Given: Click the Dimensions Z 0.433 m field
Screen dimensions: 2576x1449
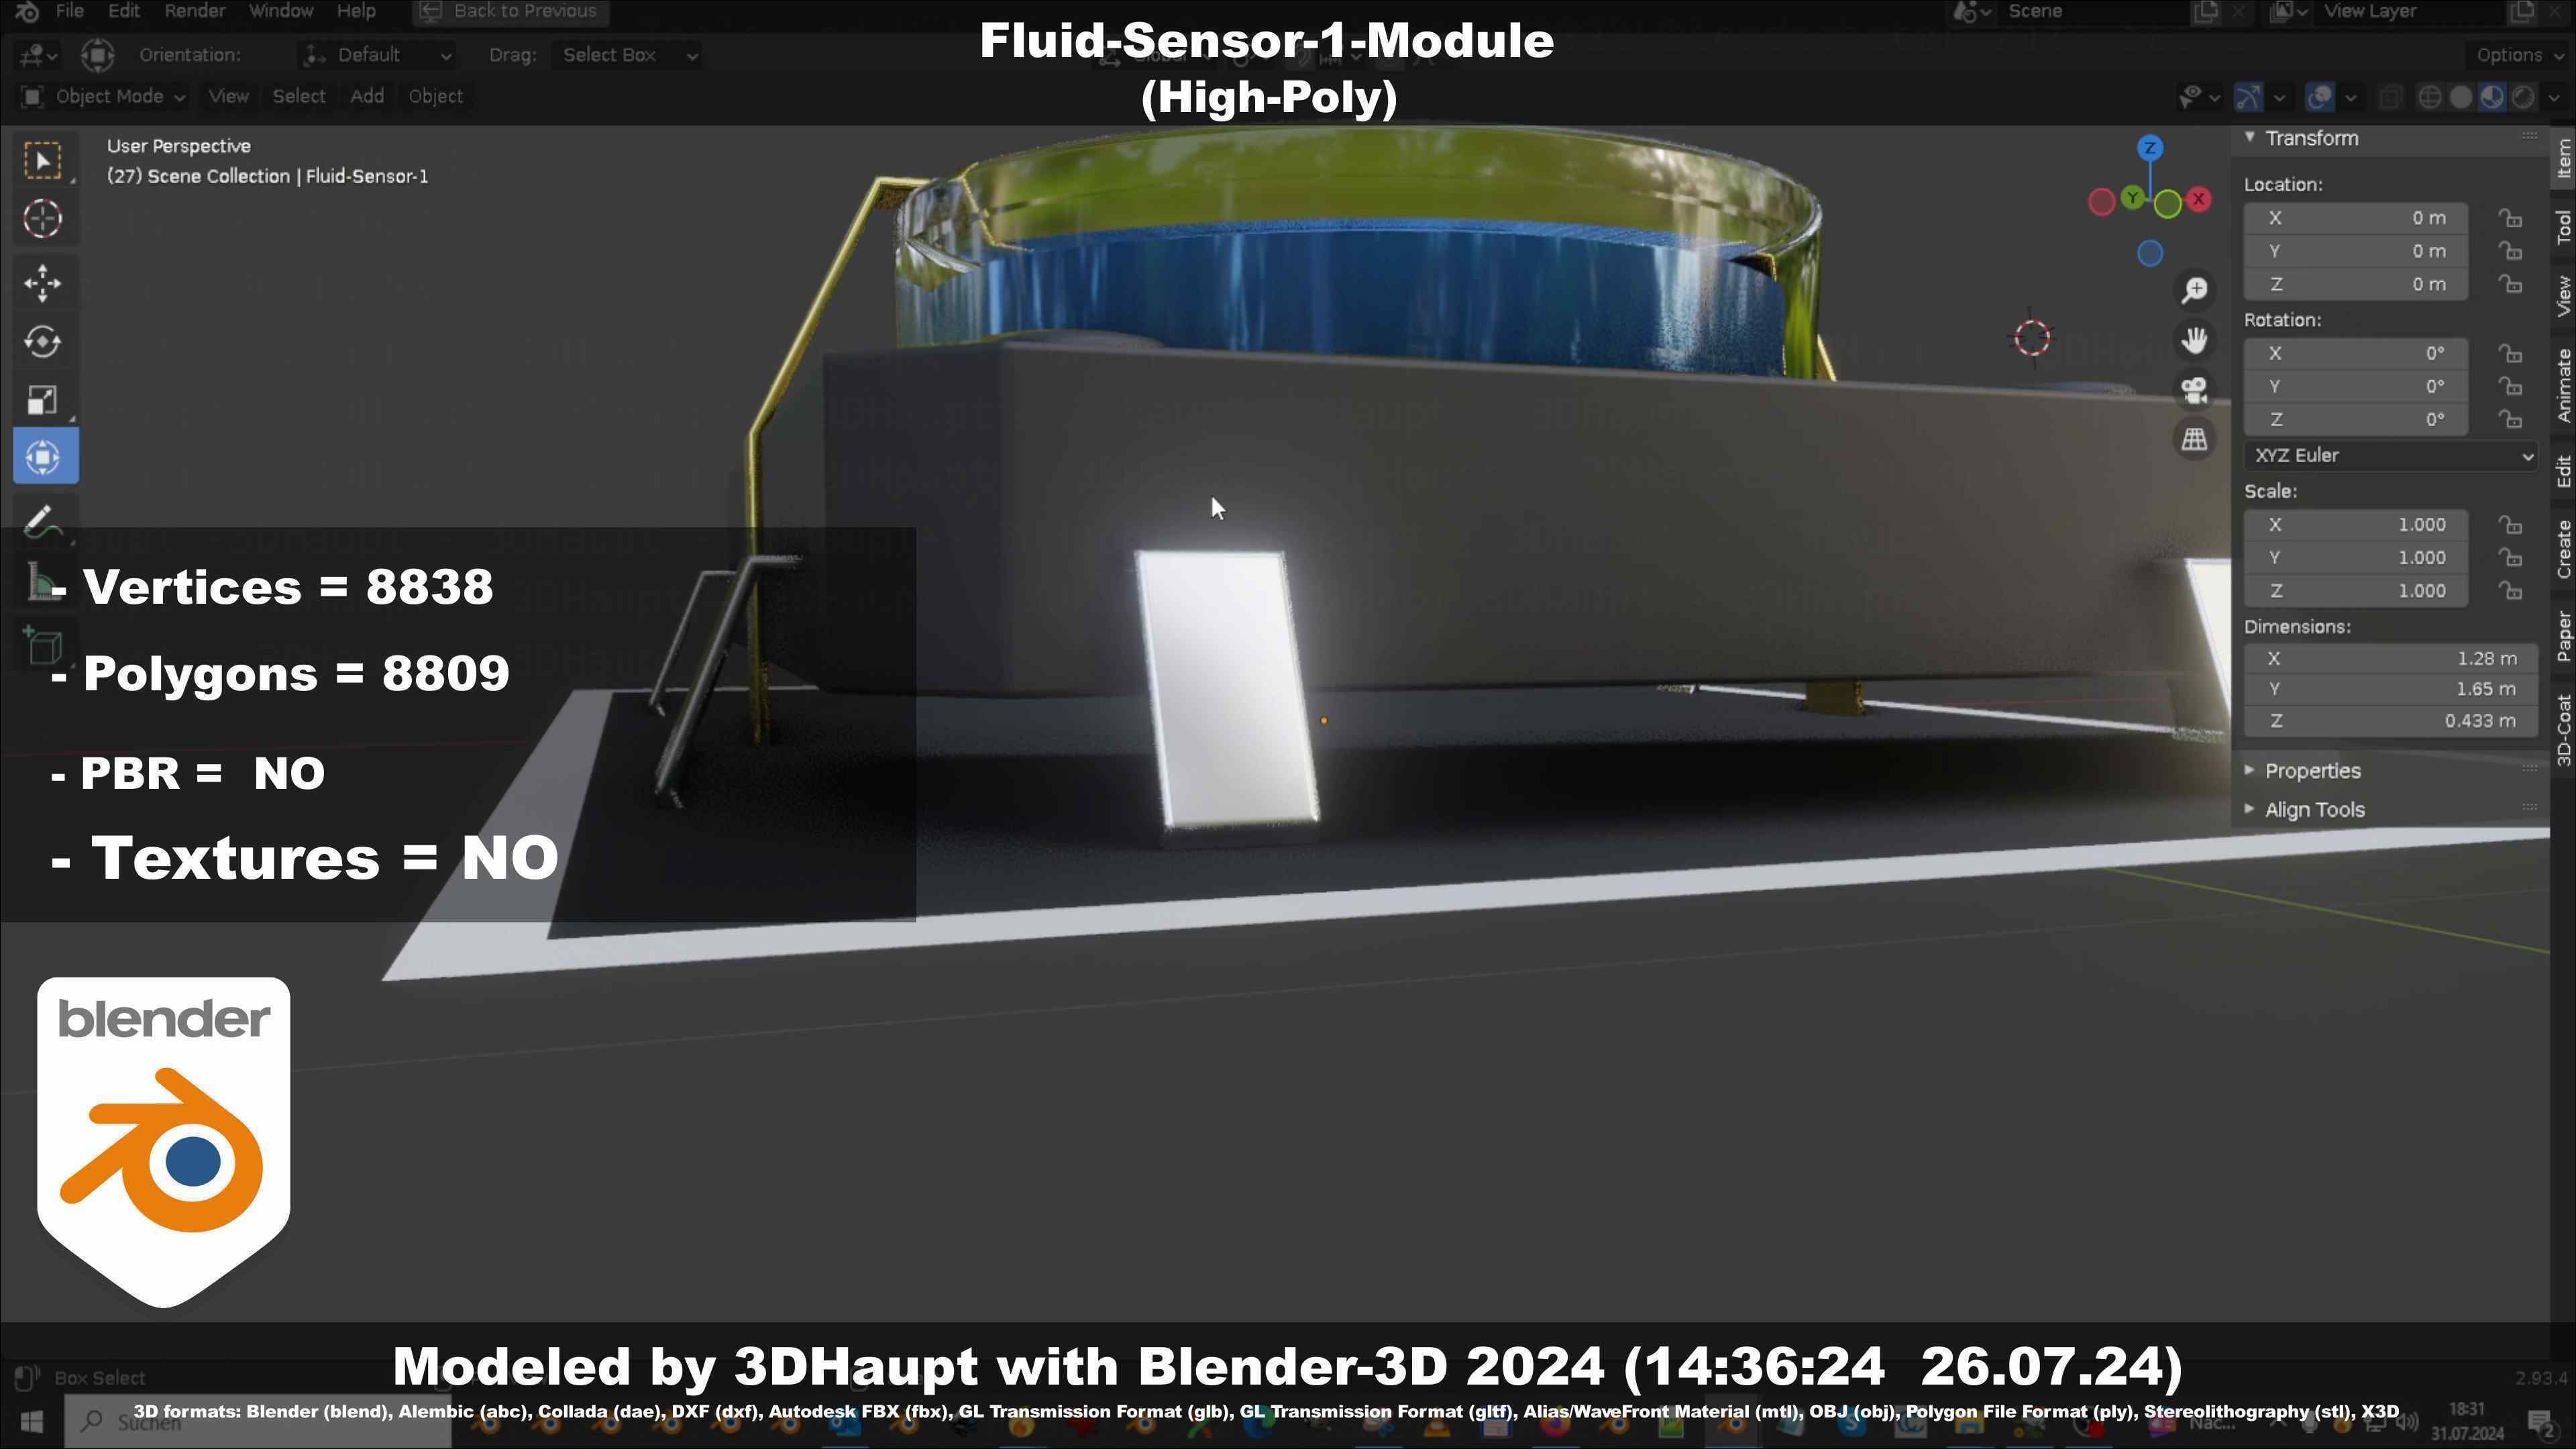Looking at the screenshot, I should [x=2390, y=721].
